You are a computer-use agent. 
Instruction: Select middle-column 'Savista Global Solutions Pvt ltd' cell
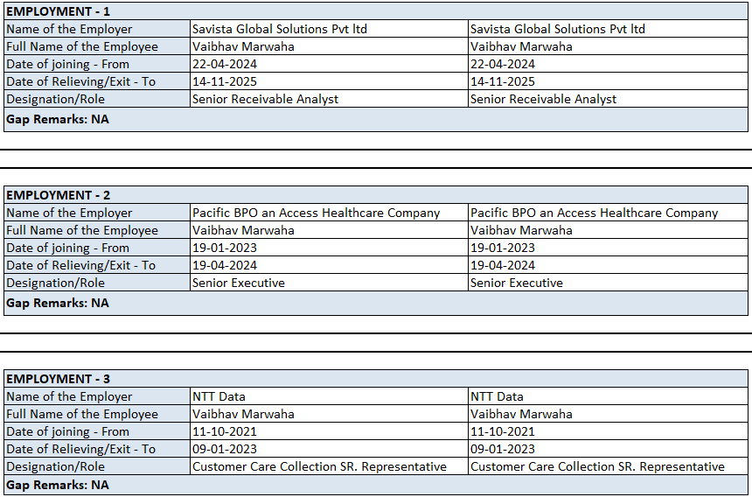329,29
